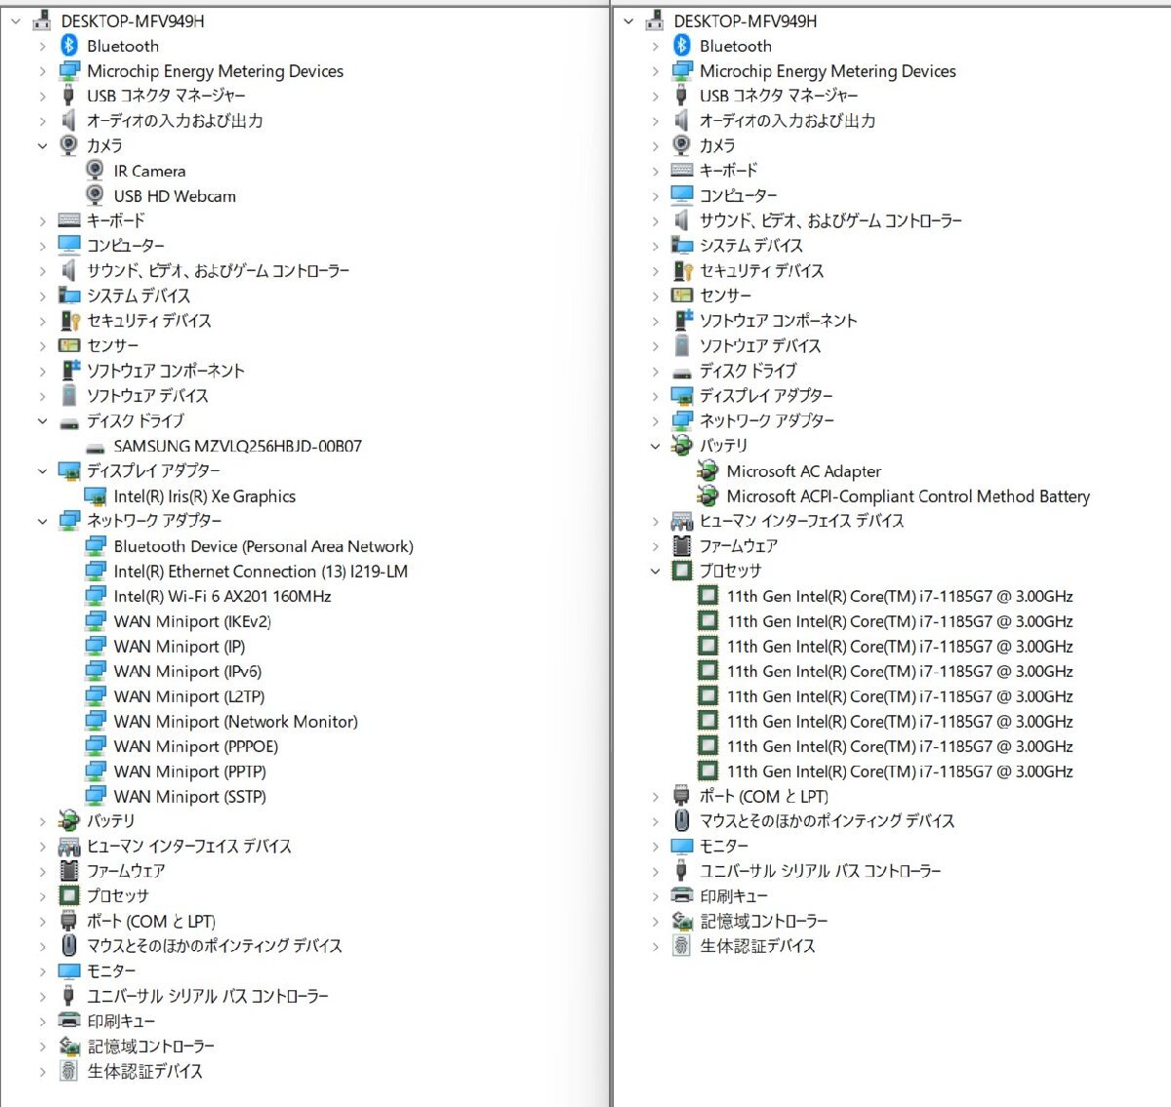The height and width of the screenshot is (1107, 1171).
Task: Expand システム デバイス in right window
Action: 655,246
